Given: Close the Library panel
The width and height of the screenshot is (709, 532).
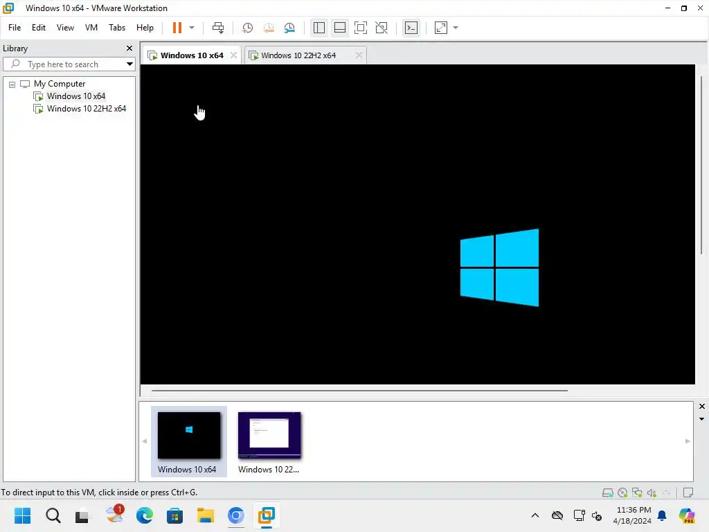Looking at the screenshot, I should pyautogui.click(x=129, y=48).
